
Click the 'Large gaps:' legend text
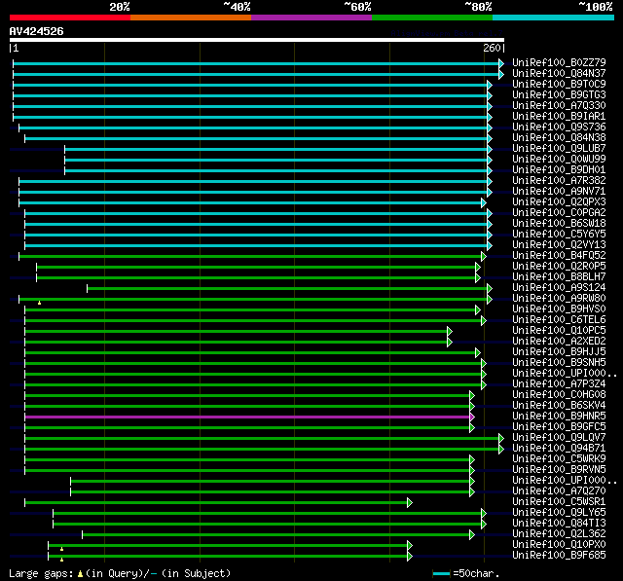[x=41, y=574]
